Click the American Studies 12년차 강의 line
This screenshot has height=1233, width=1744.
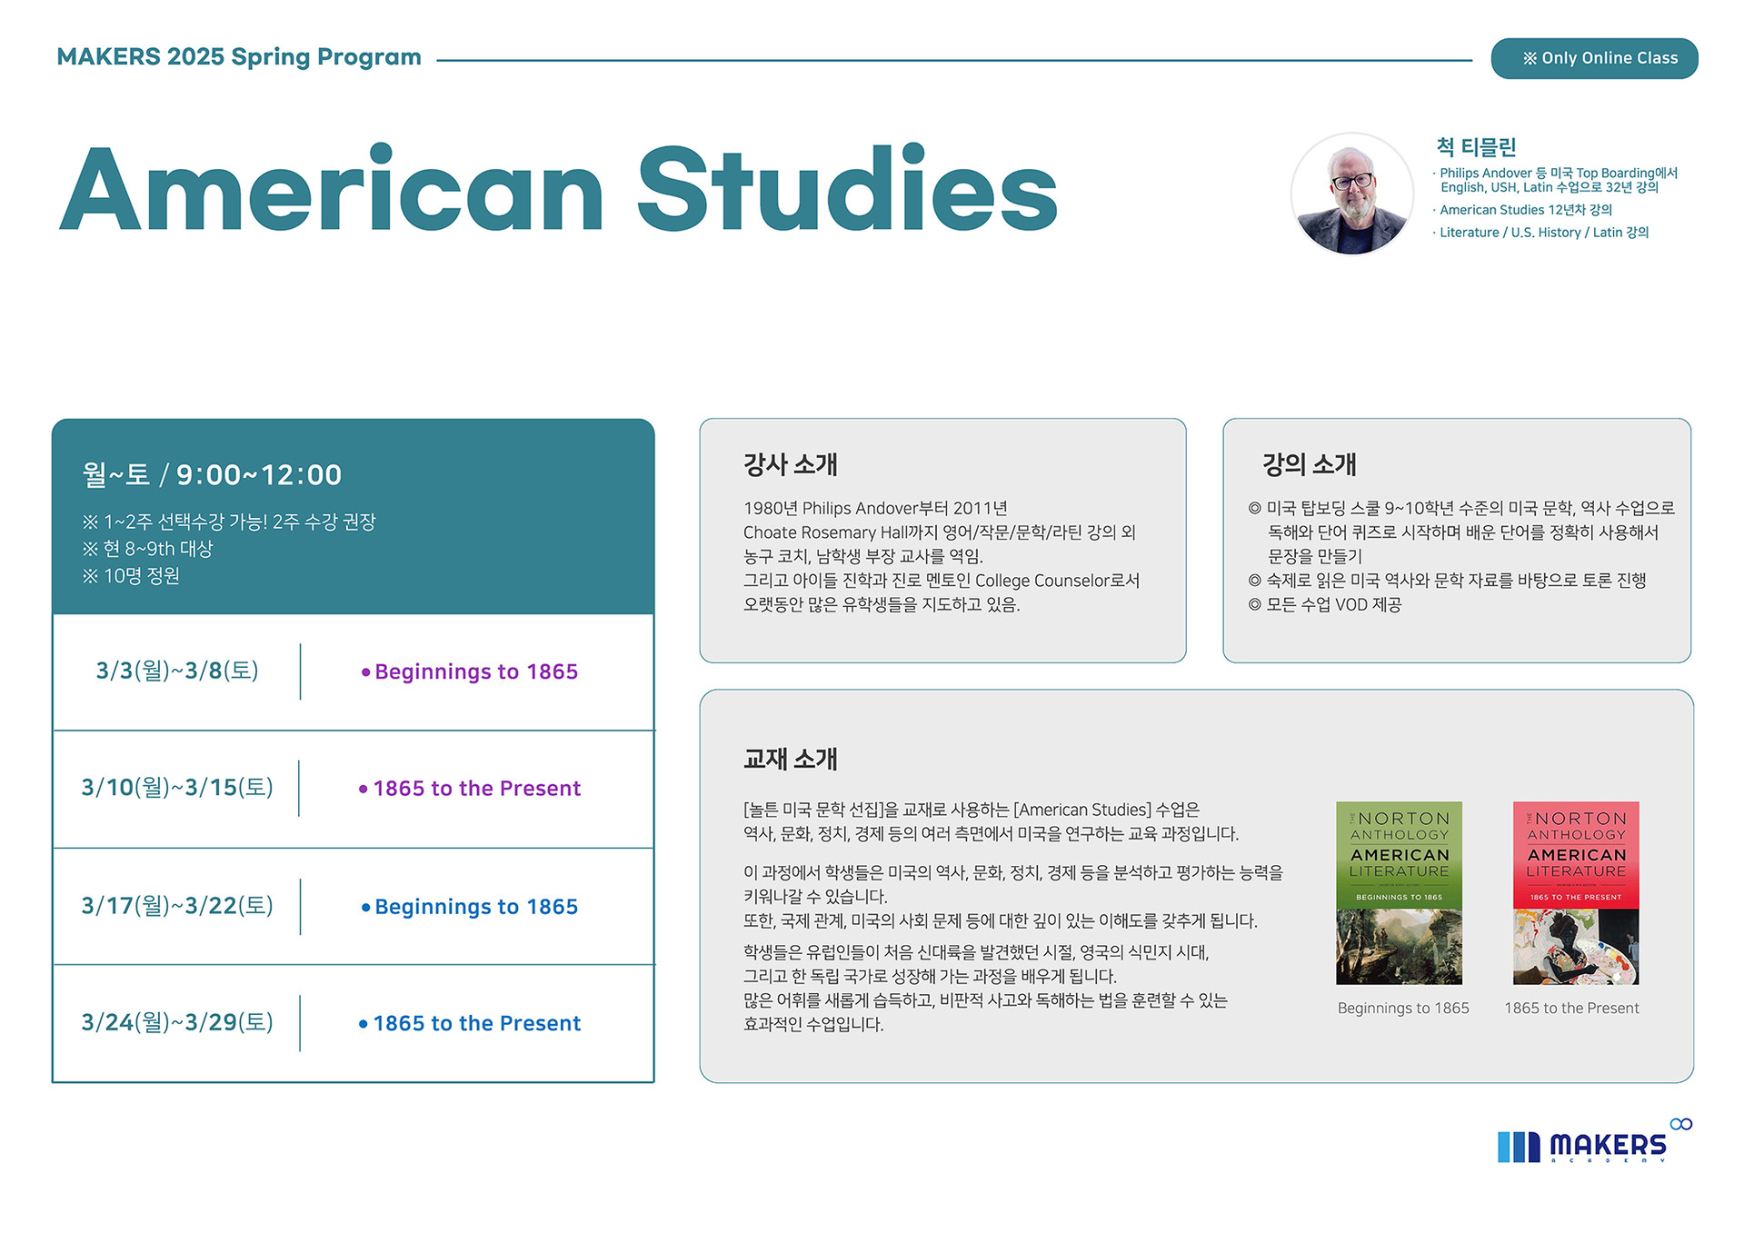point(1525,210)
